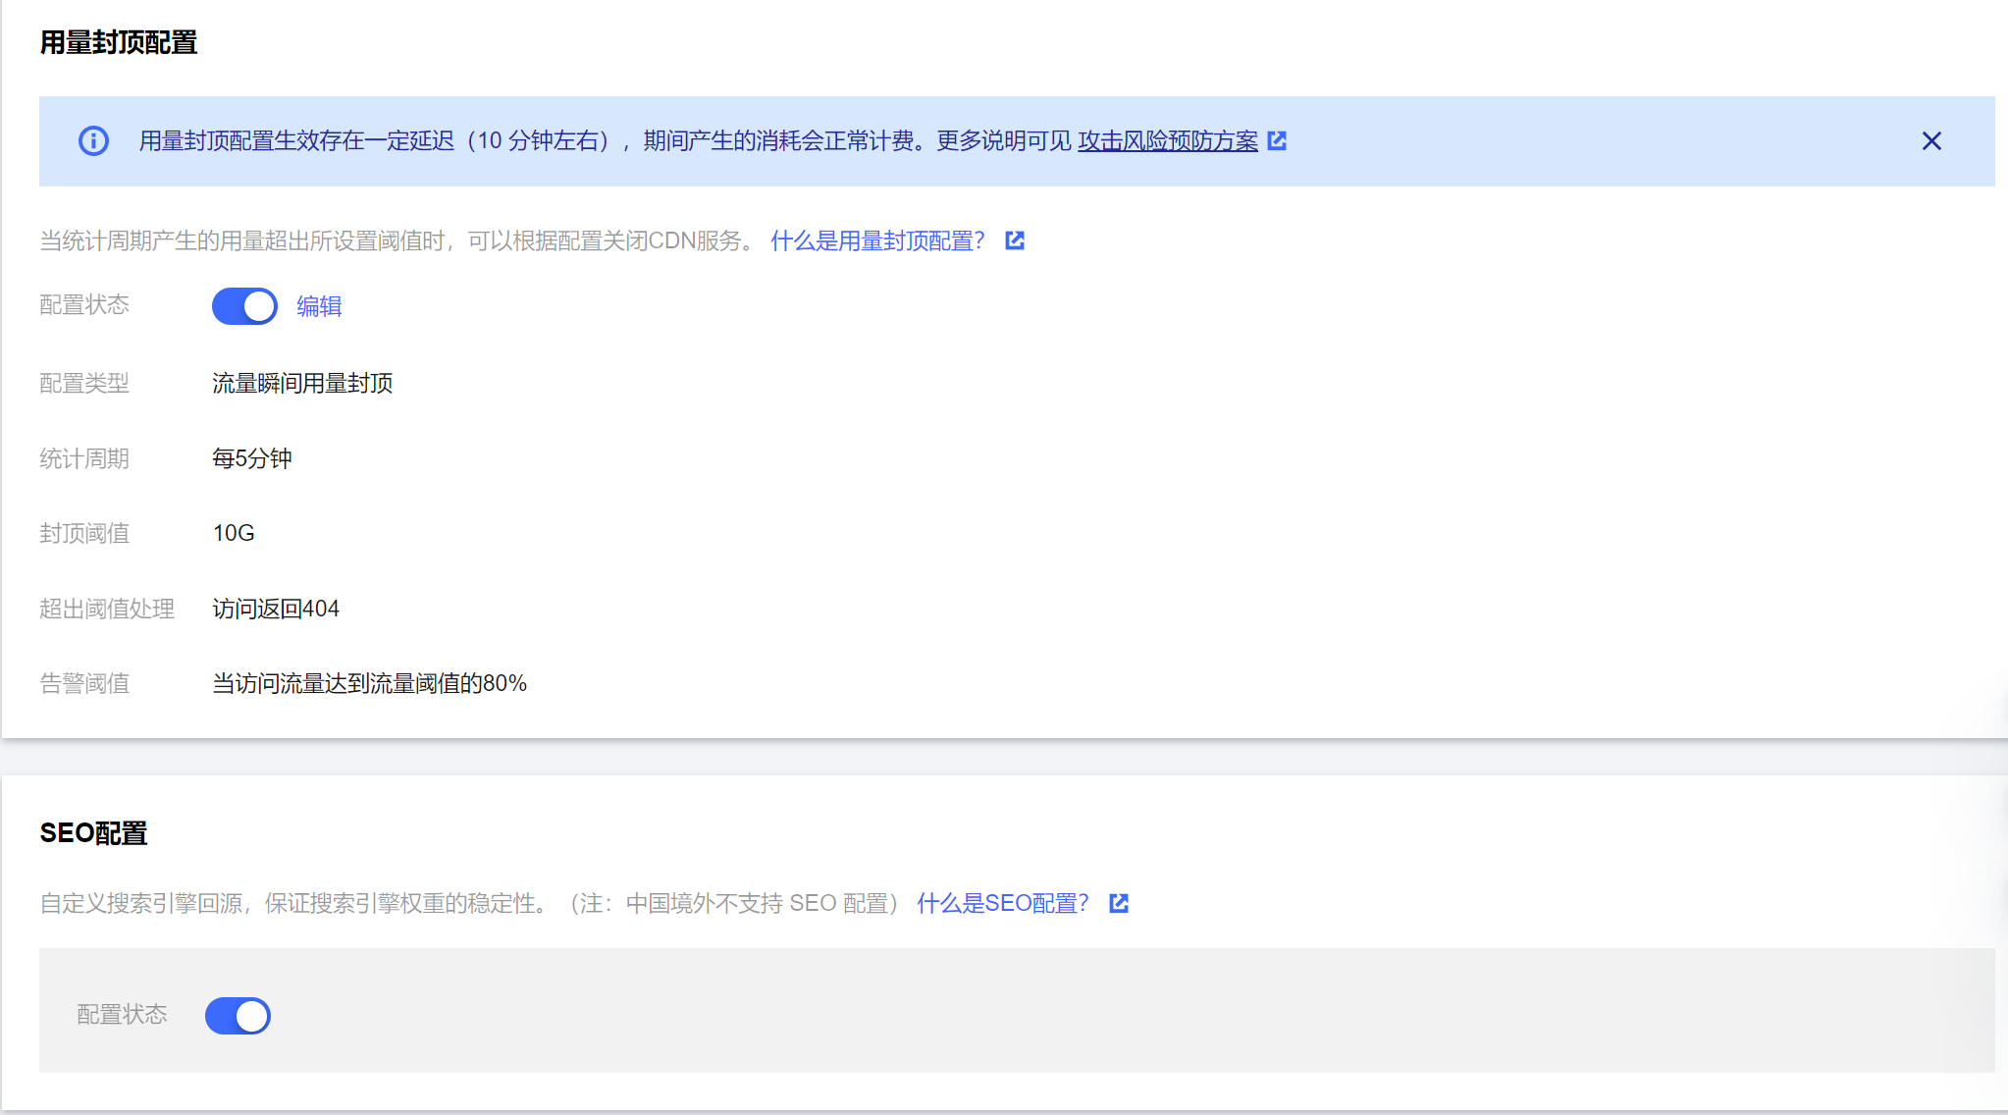The width and height of the screenshot is (2008, 1115).
Task: Click the info icon in the blue notice
Action: (93, 141)
